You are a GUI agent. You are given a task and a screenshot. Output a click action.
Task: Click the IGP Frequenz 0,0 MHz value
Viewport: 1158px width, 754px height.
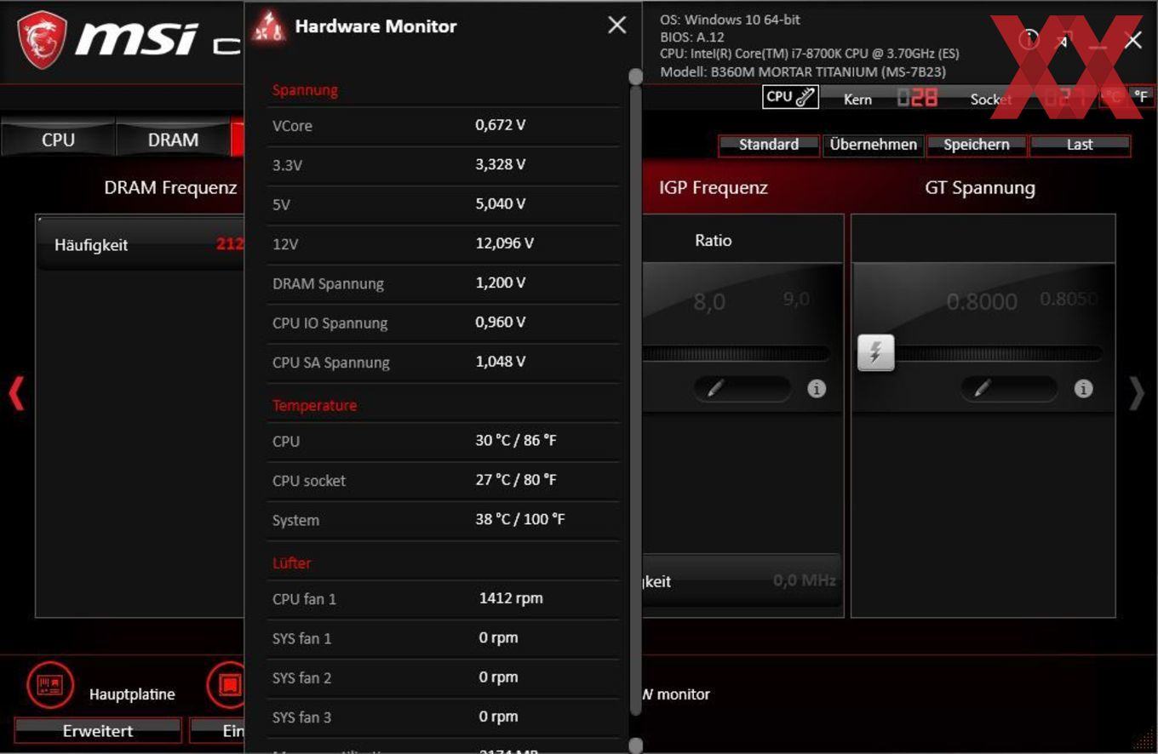[804, 580]
